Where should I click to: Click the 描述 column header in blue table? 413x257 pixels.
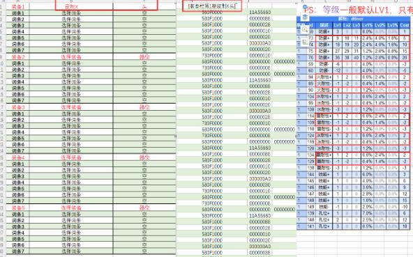(324, 25)
